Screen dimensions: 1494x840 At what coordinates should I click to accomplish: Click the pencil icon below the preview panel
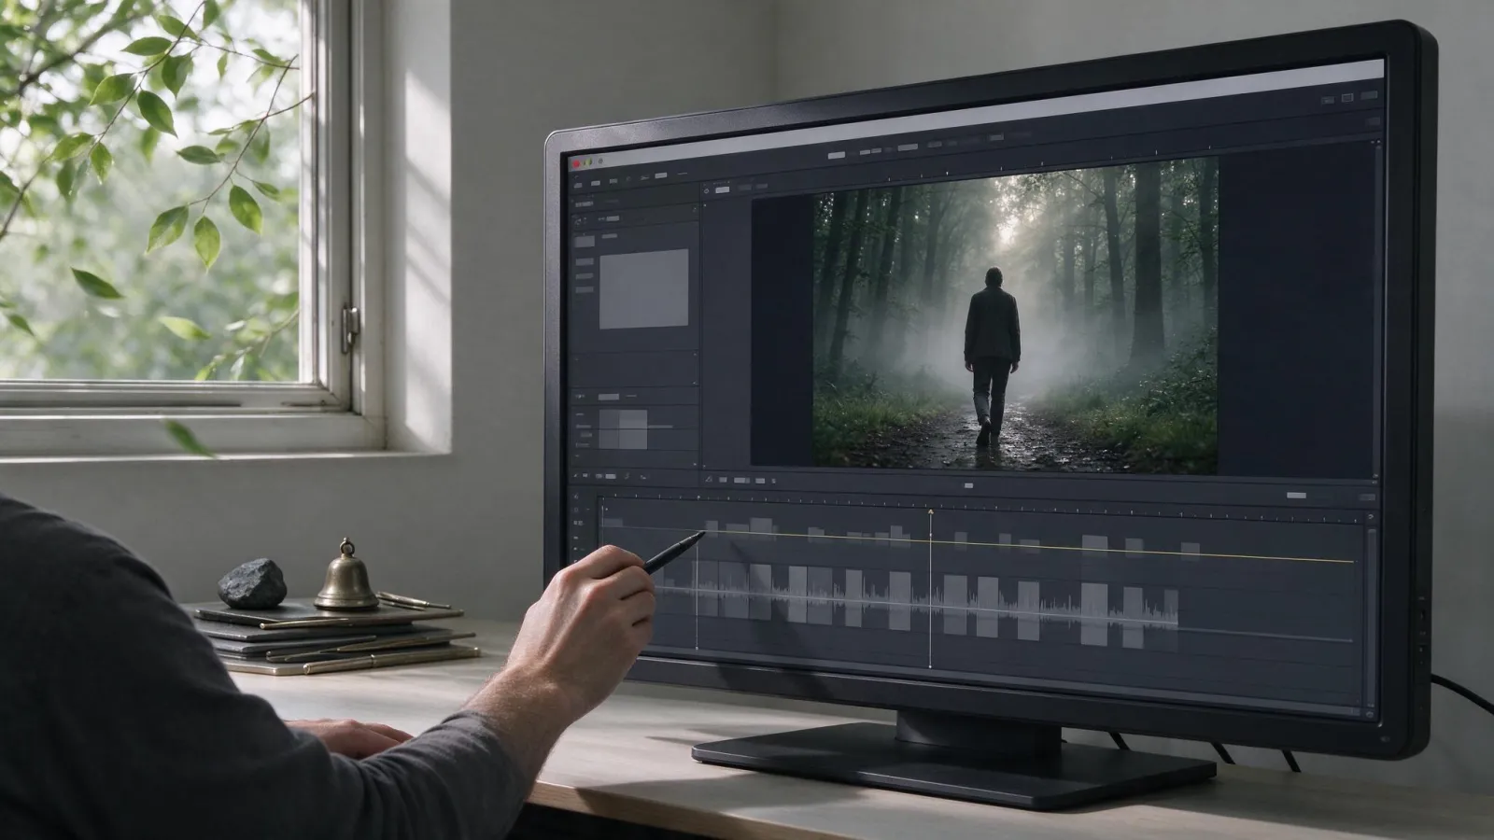point(709,479)
